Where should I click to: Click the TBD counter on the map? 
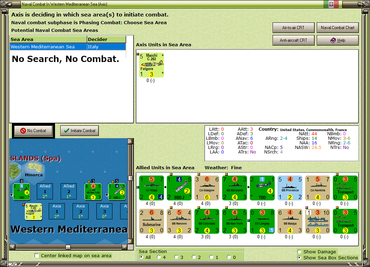[x=21, y=191]
